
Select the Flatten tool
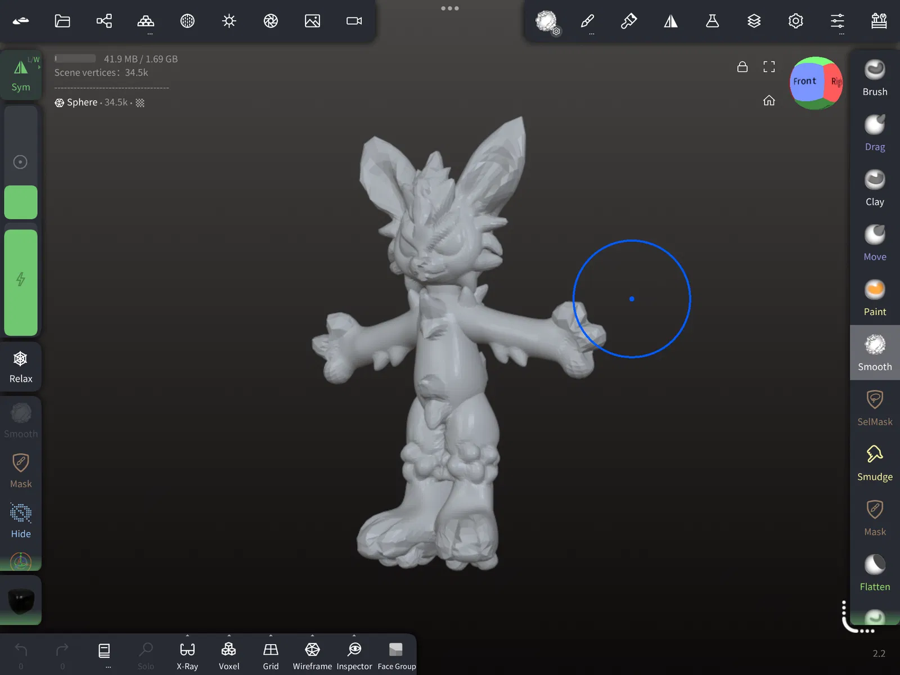pos(875,573)
